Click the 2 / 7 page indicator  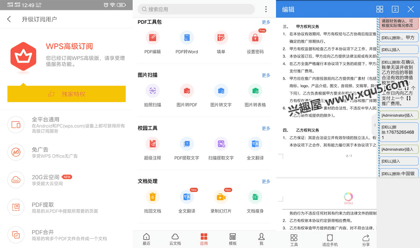click(x=349, y=156)
